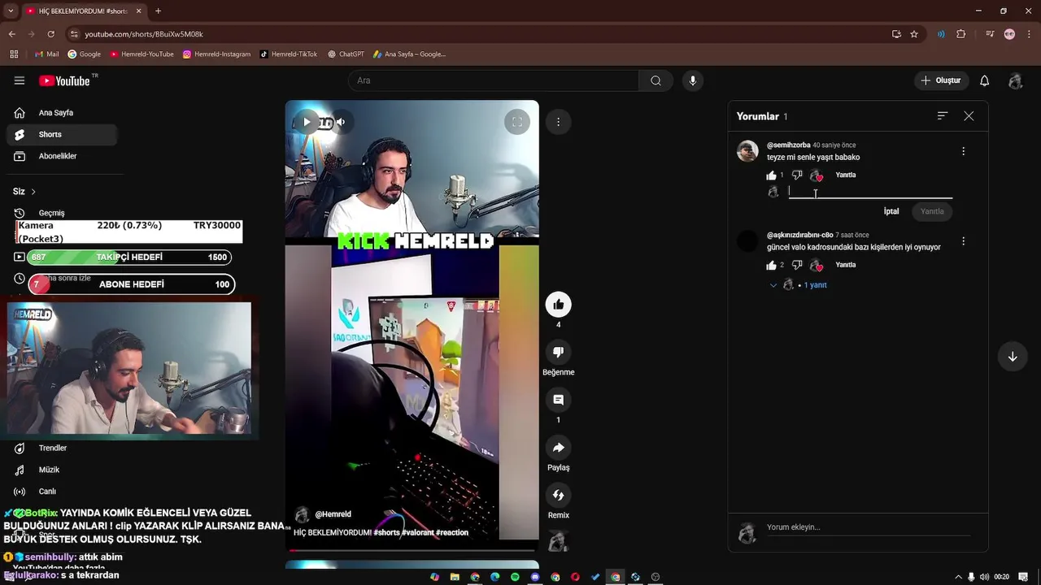Like the 'güncel valo kadrosundaki' comment
Image resolution: width=1041 pixels, height=585 pixels.
(771, 265)
